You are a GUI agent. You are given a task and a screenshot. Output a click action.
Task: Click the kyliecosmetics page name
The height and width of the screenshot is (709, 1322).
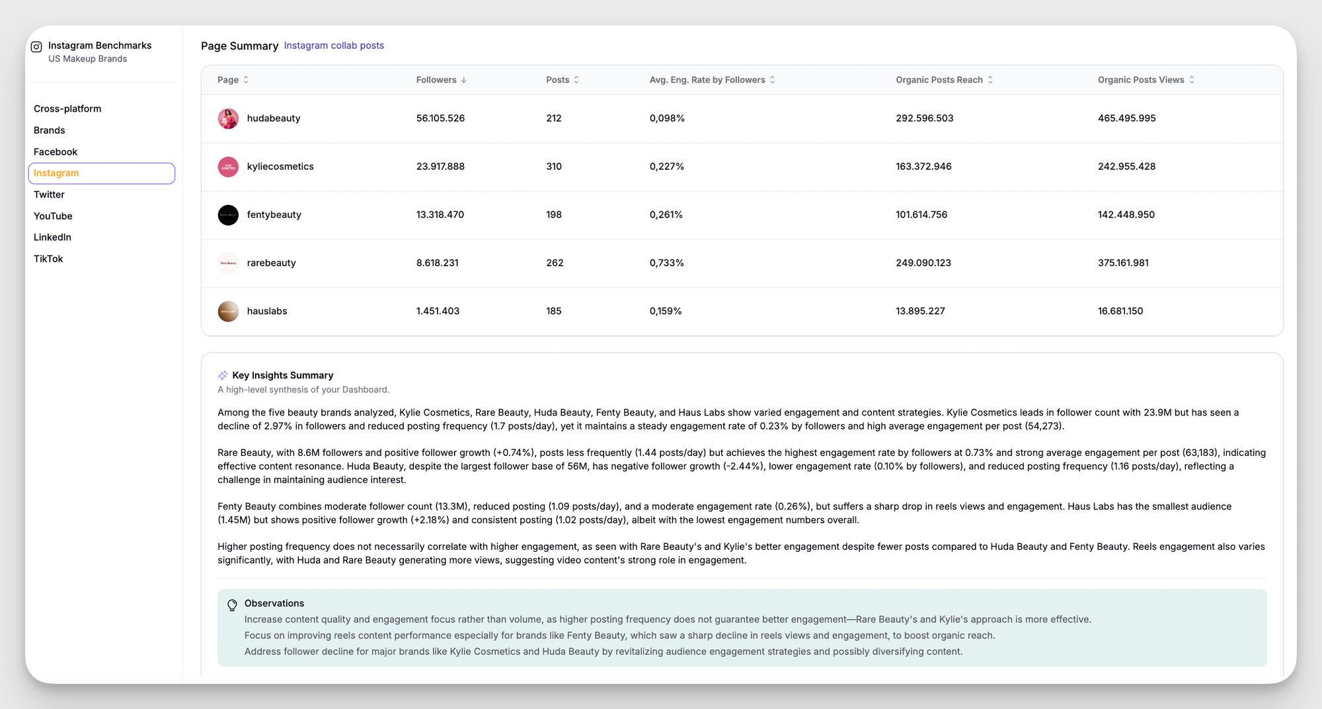(x=280, y=167)
